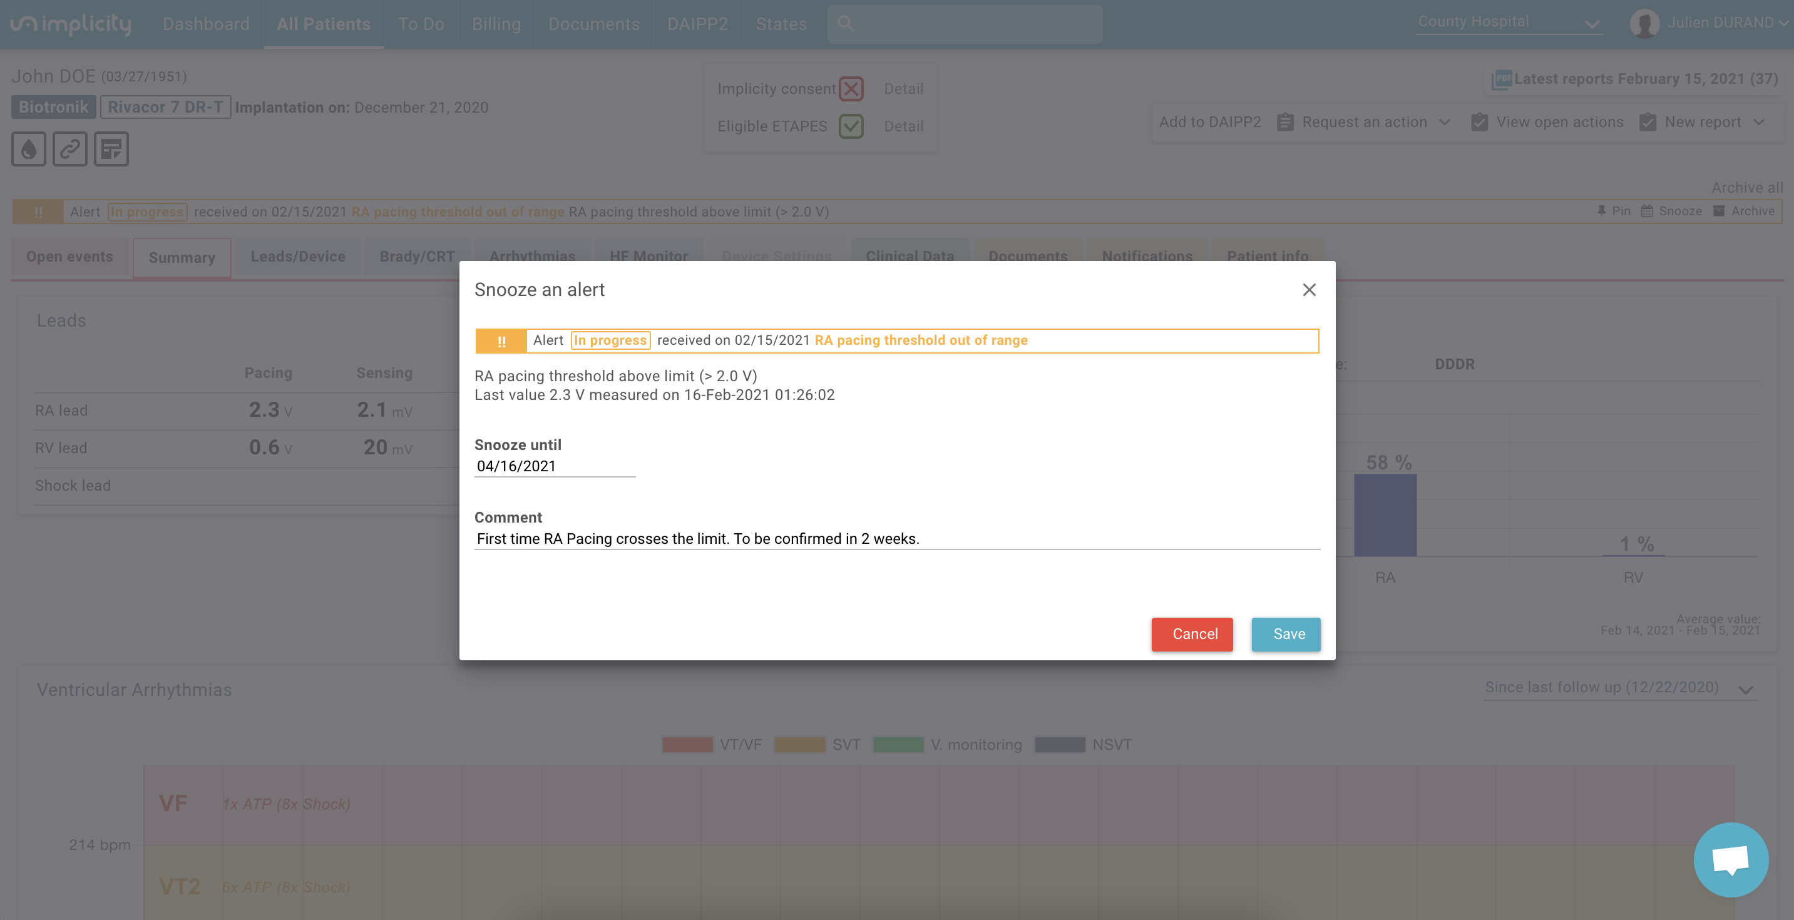Image resolution: width=1794 pixels, height=920 pixels.
Task: Click the Biotronik manufacturer tag
Action: (x=54, y=107)
